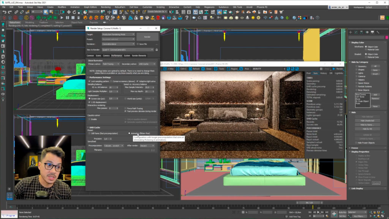Toggle the Lock sampling pattern checkbox

click(x=89, y=81)
